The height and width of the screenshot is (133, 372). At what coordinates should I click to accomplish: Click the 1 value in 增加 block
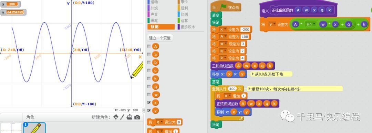244,96
